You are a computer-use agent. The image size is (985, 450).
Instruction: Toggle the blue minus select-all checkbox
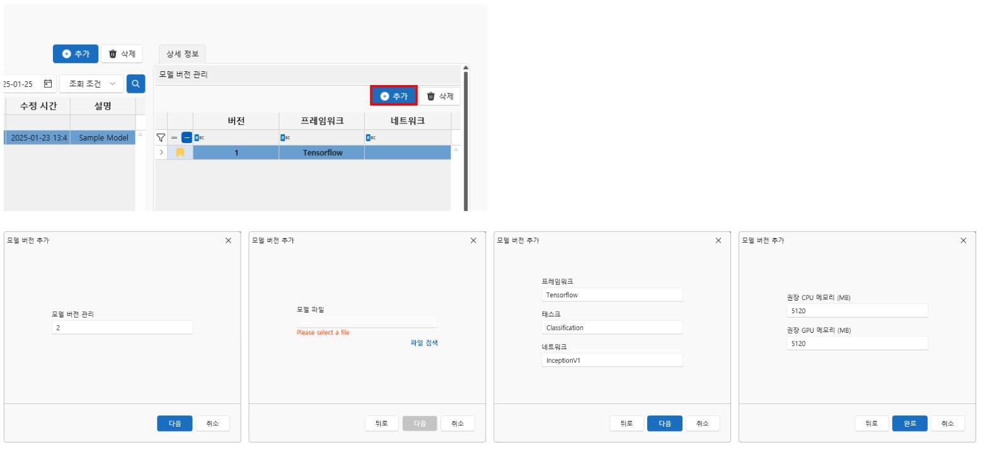click(186, 137)
